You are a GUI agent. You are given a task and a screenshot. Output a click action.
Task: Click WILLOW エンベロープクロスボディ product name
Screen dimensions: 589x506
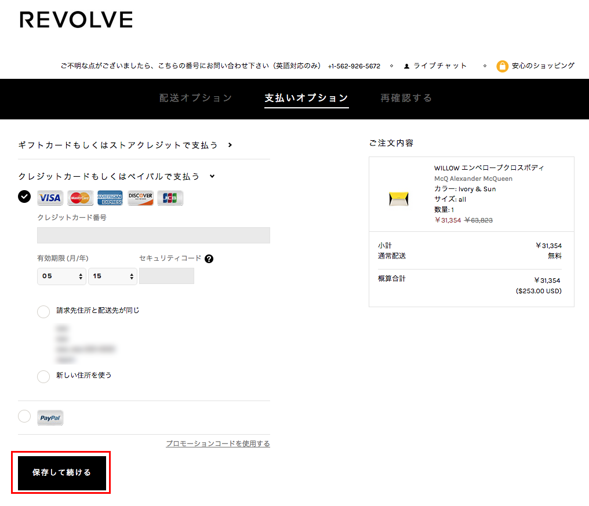pyautogui.click(x=489, y=168)
